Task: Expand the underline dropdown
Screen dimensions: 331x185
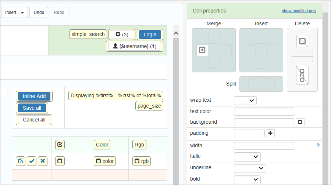Action: [250, 168]
